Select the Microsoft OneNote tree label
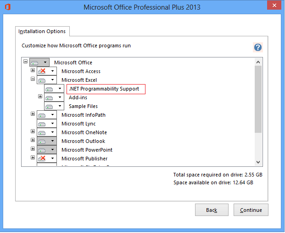The height and width of the screenshot is (233, 285). pos(84,132)
